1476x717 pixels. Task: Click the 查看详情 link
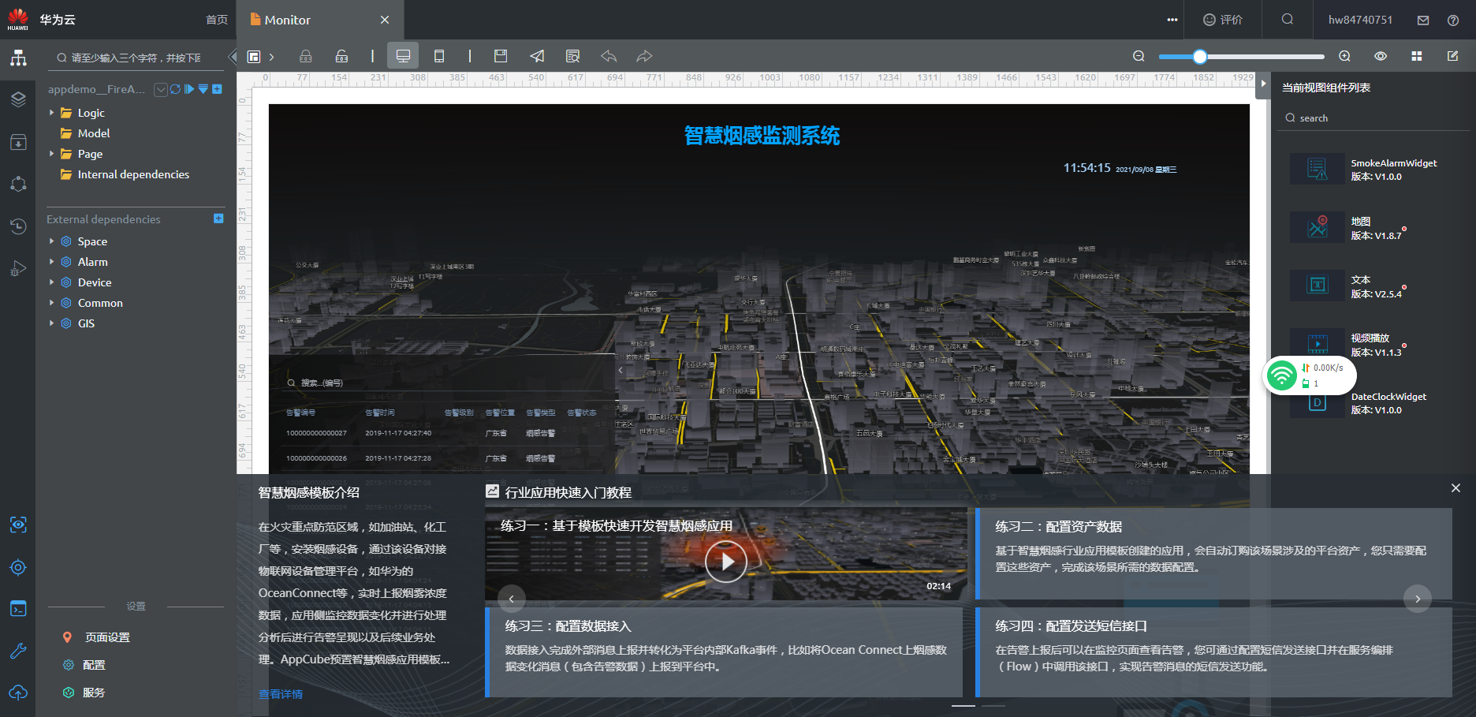coord(281,694)
